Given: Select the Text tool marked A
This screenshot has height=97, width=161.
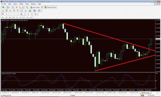Looking at the screenshot, I should (x=28, y=14).
